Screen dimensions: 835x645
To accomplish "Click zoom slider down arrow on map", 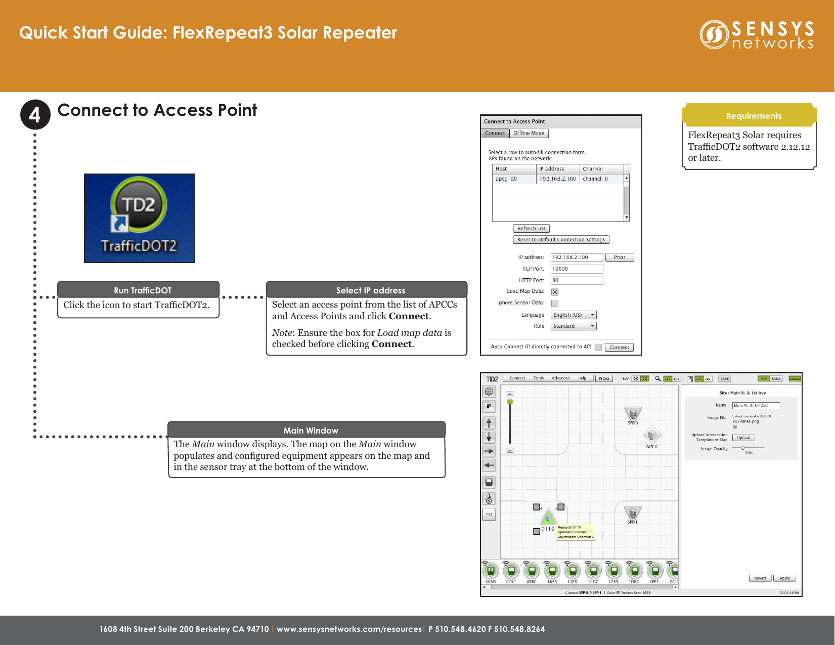I will [510, 450].
